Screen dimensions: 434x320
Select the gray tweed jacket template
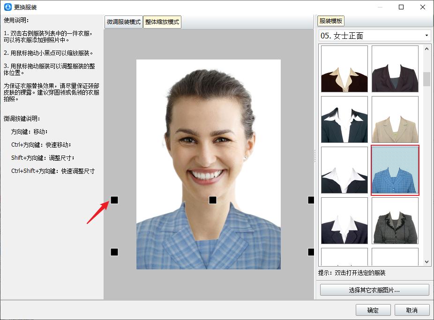click(395, 221)
